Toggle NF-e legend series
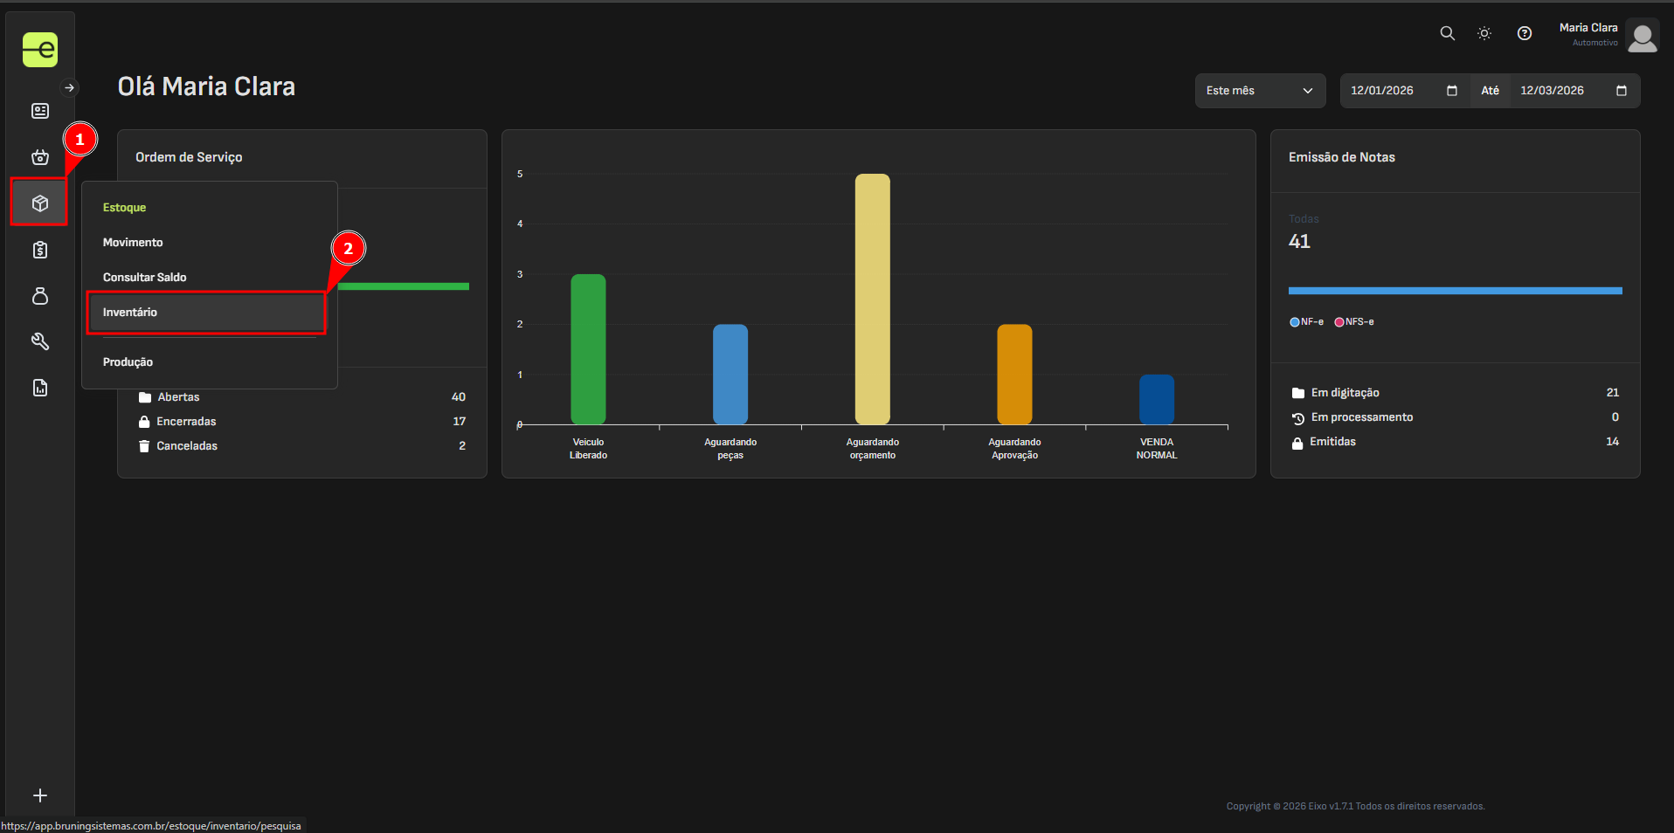The image size is (1674, 833). pyautogui.click(x=1306, y=322)
